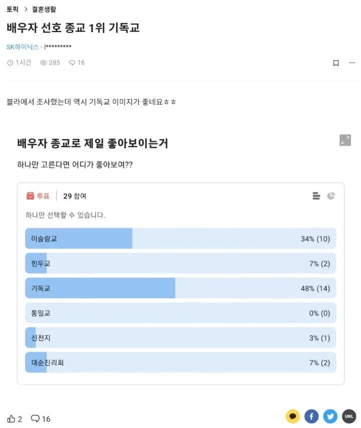Viewport: 361px width, 428px height.
Task: Open the SK하이닉스 author profile
Action: 22,47
